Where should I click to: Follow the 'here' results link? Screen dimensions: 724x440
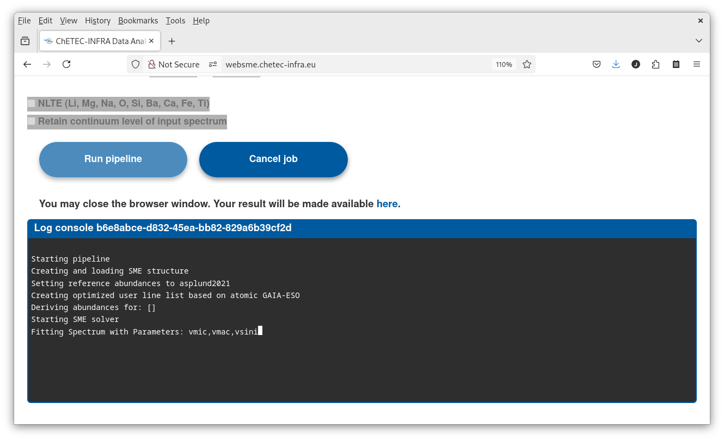click(386, 204)
